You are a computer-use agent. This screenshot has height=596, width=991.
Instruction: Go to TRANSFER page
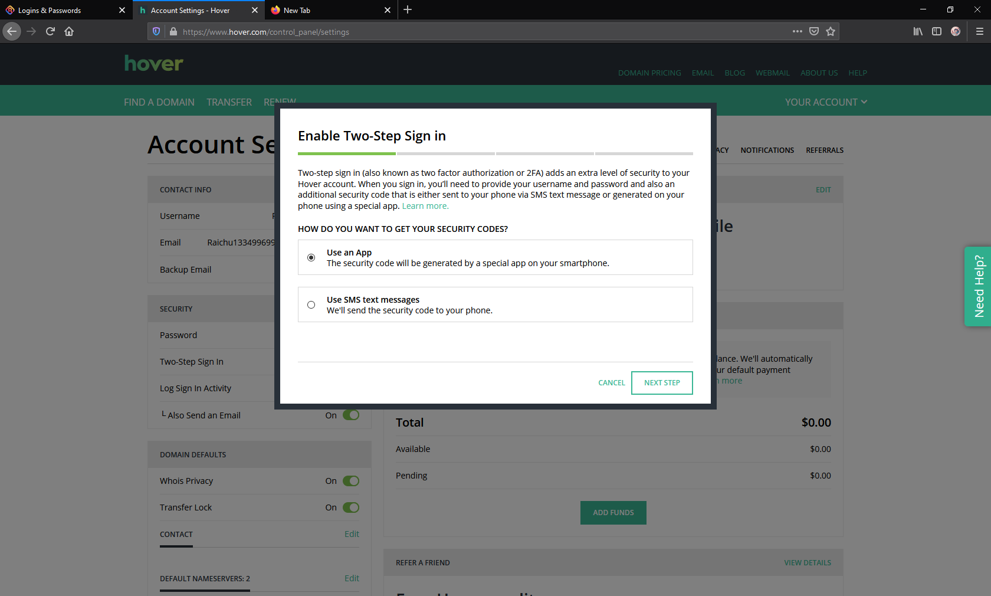pos(229,102)
